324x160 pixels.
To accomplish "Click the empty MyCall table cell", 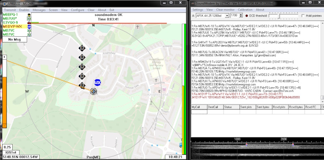I will click(x=199, y=112).
